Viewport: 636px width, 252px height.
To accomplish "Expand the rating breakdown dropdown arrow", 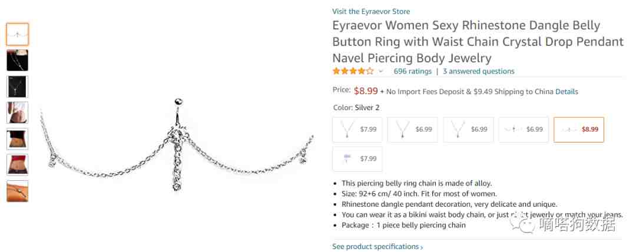I will point(381,72).
